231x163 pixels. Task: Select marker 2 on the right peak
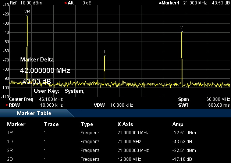(182, 31)
